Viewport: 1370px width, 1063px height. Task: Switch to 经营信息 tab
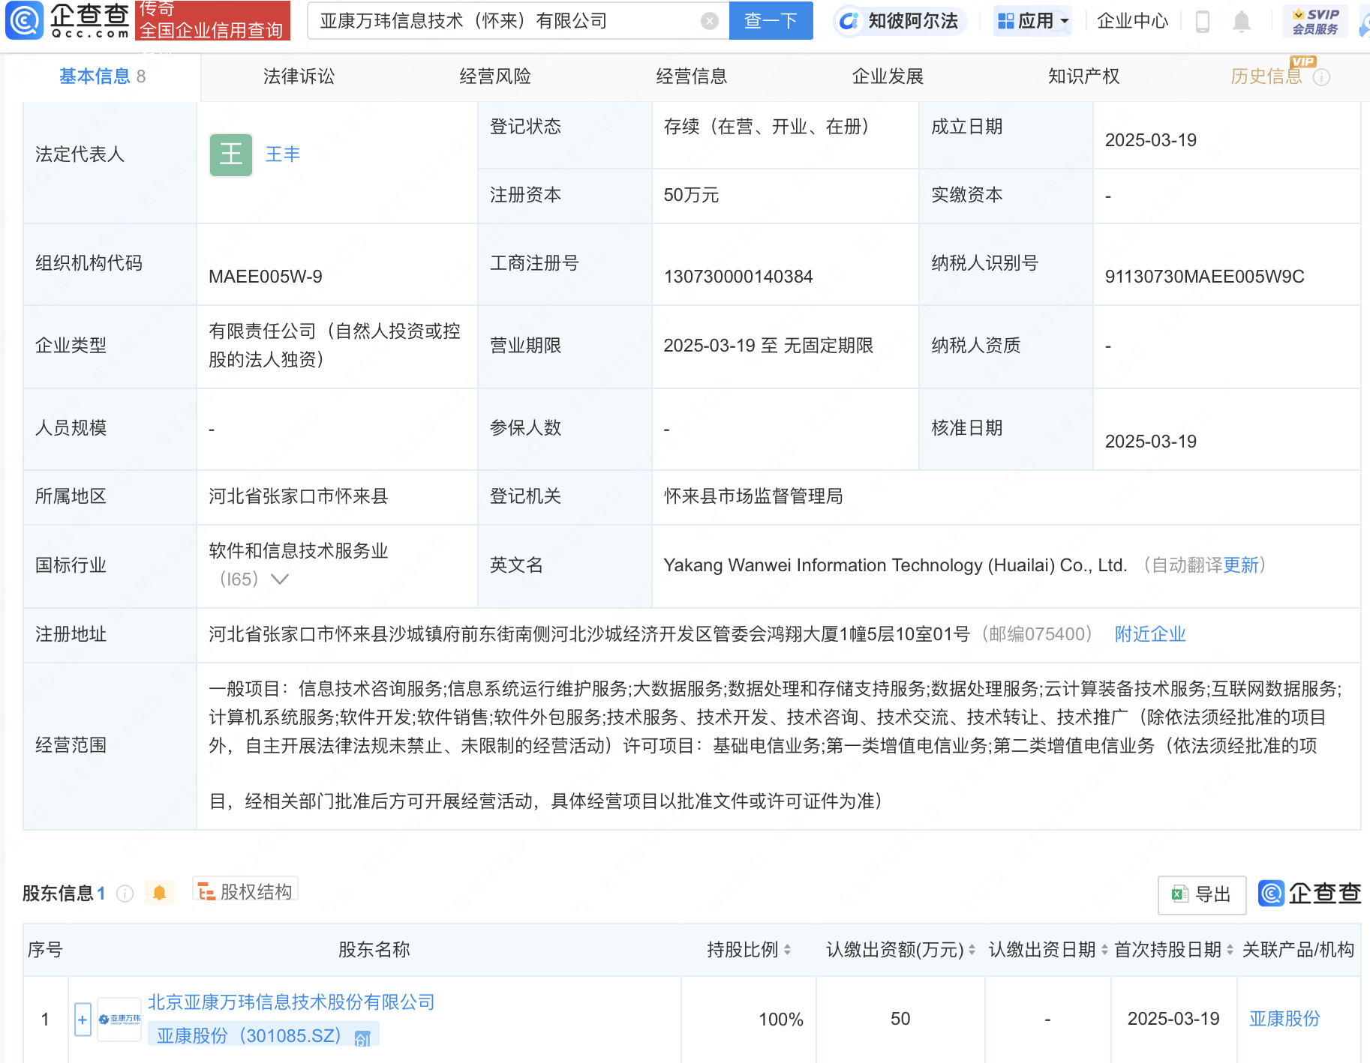pyautogui.click(x=692, y=76)
